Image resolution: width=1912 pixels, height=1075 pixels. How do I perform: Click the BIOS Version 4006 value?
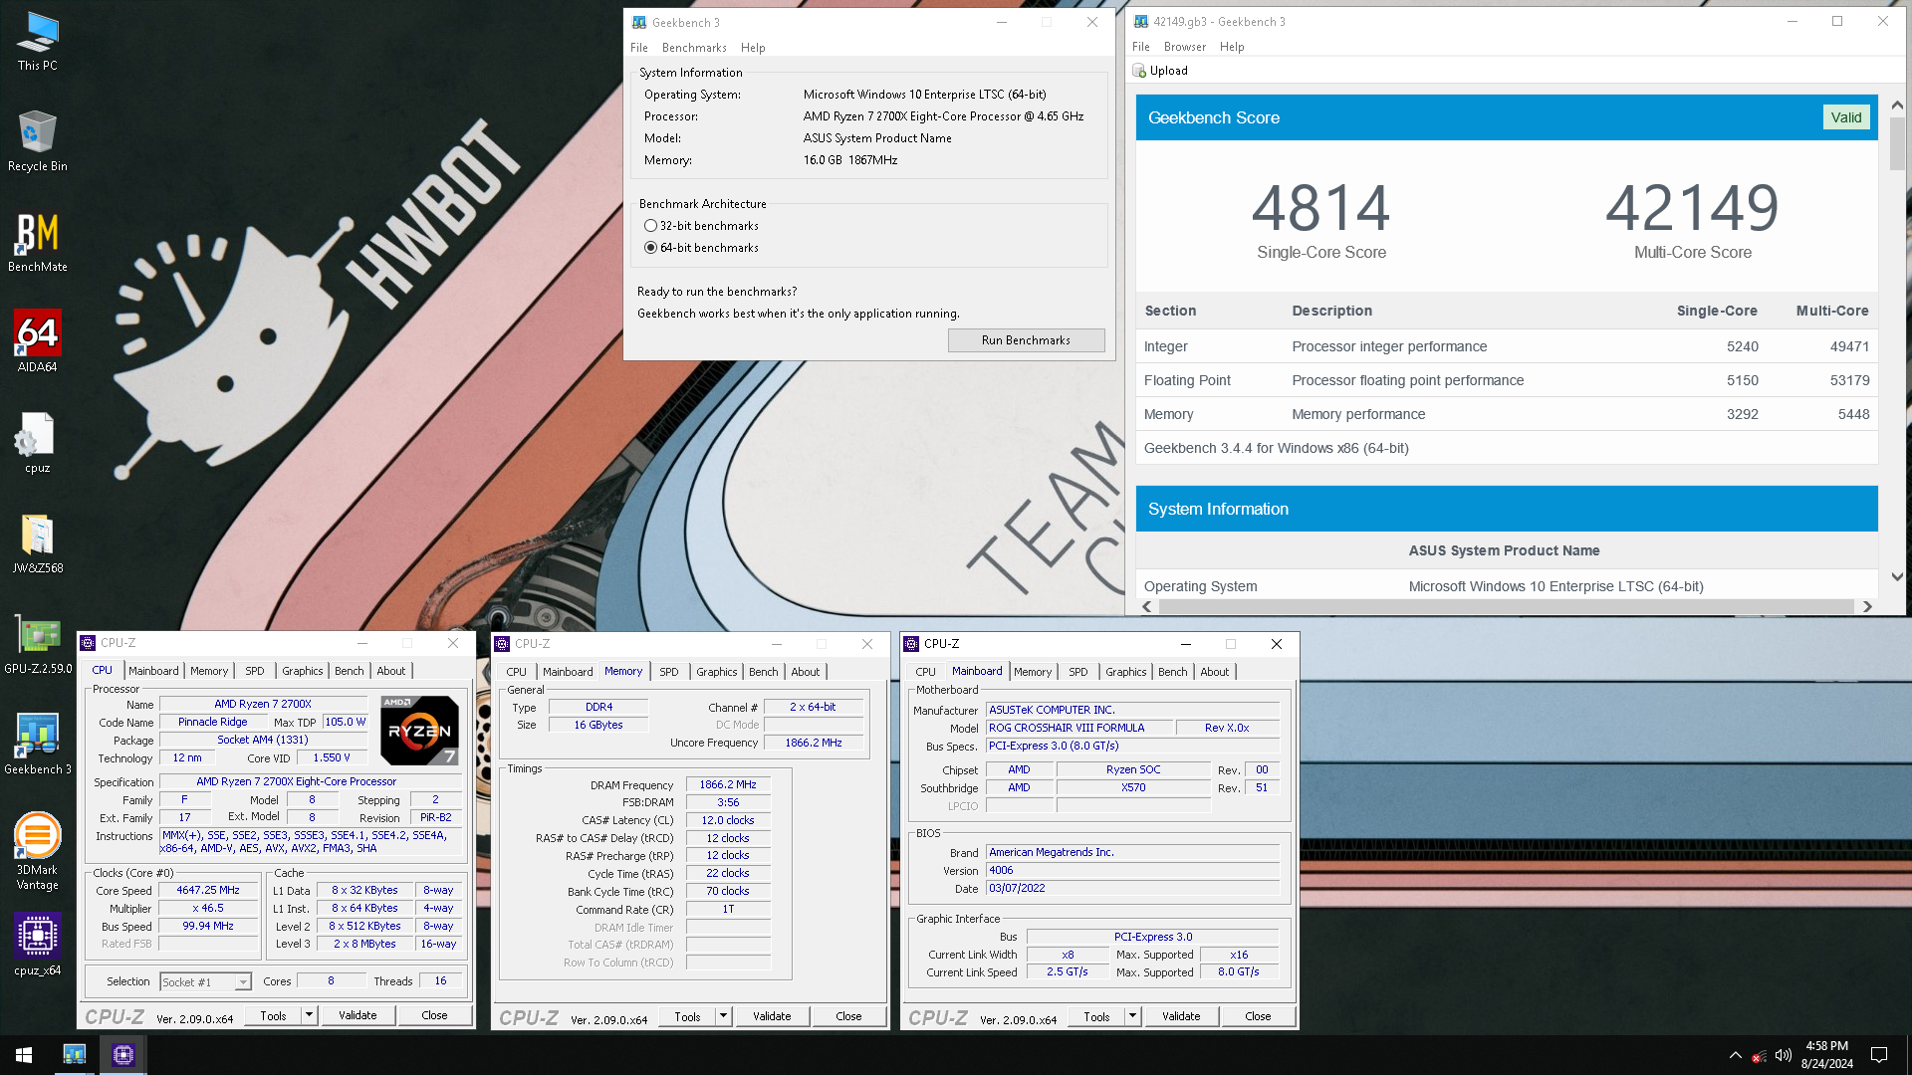[x=1132, y=871]
